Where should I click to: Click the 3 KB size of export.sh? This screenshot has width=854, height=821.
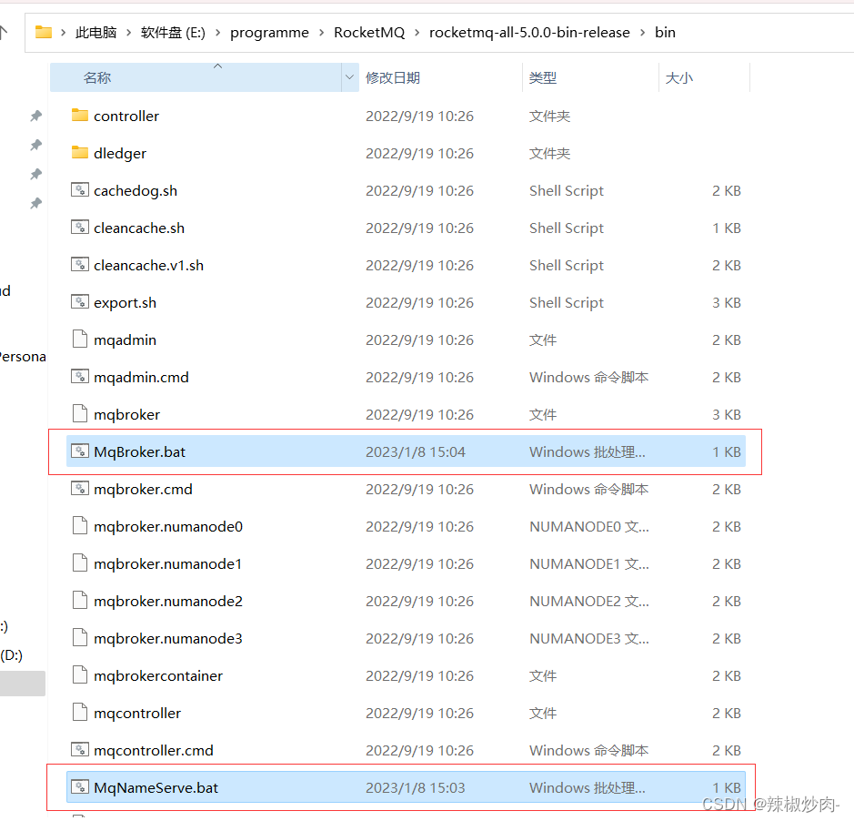coord(727,302)
